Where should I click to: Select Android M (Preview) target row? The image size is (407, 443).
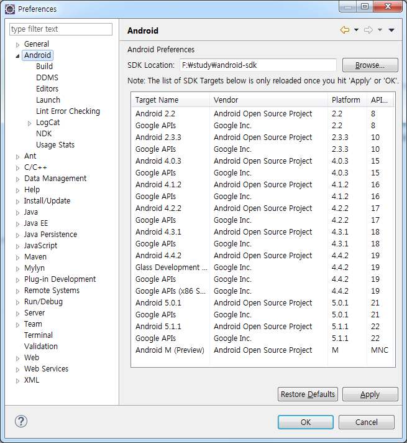point(262,350)
